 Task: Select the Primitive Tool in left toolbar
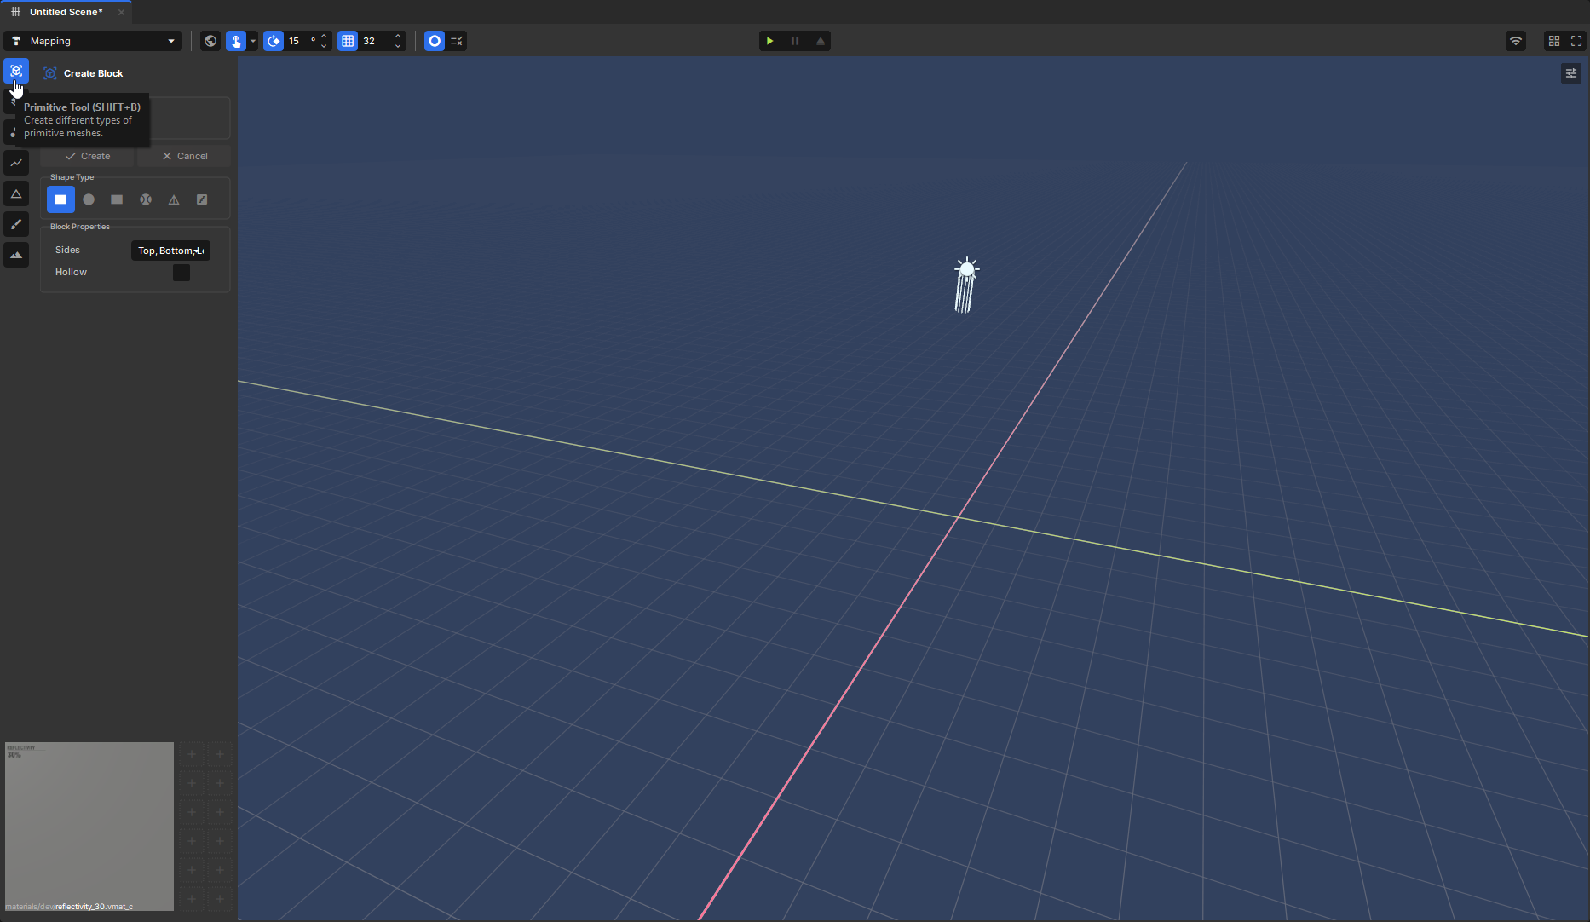[16, 71]
